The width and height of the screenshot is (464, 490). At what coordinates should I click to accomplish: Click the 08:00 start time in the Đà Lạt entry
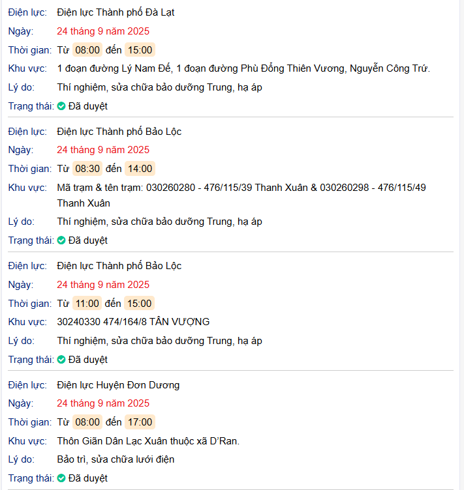click(x=87, y=50)
